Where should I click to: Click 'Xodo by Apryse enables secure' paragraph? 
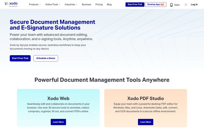(48, 47)
